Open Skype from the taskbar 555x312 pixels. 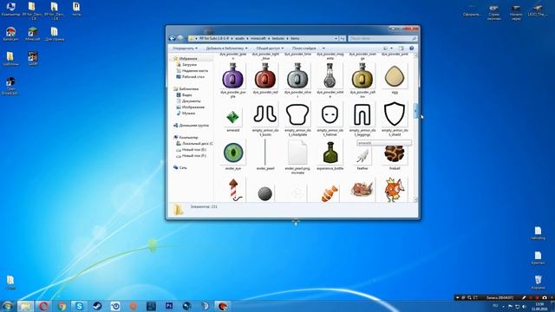tap(79, 306)
